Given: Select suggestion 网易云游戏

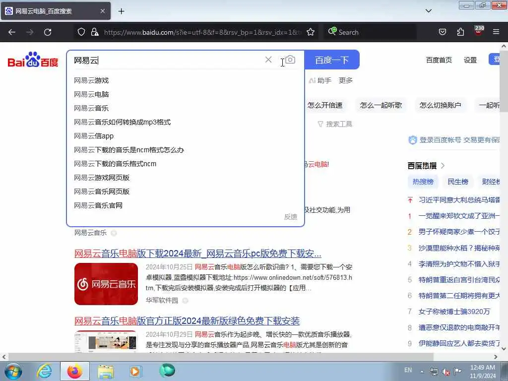Looking at the screenshot, I should click(x=91, y=80).
